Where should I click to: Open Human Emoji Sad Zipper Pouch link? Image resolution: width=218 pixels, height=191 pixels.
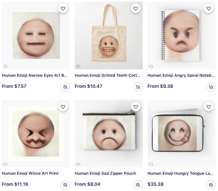tap(105, 173)
